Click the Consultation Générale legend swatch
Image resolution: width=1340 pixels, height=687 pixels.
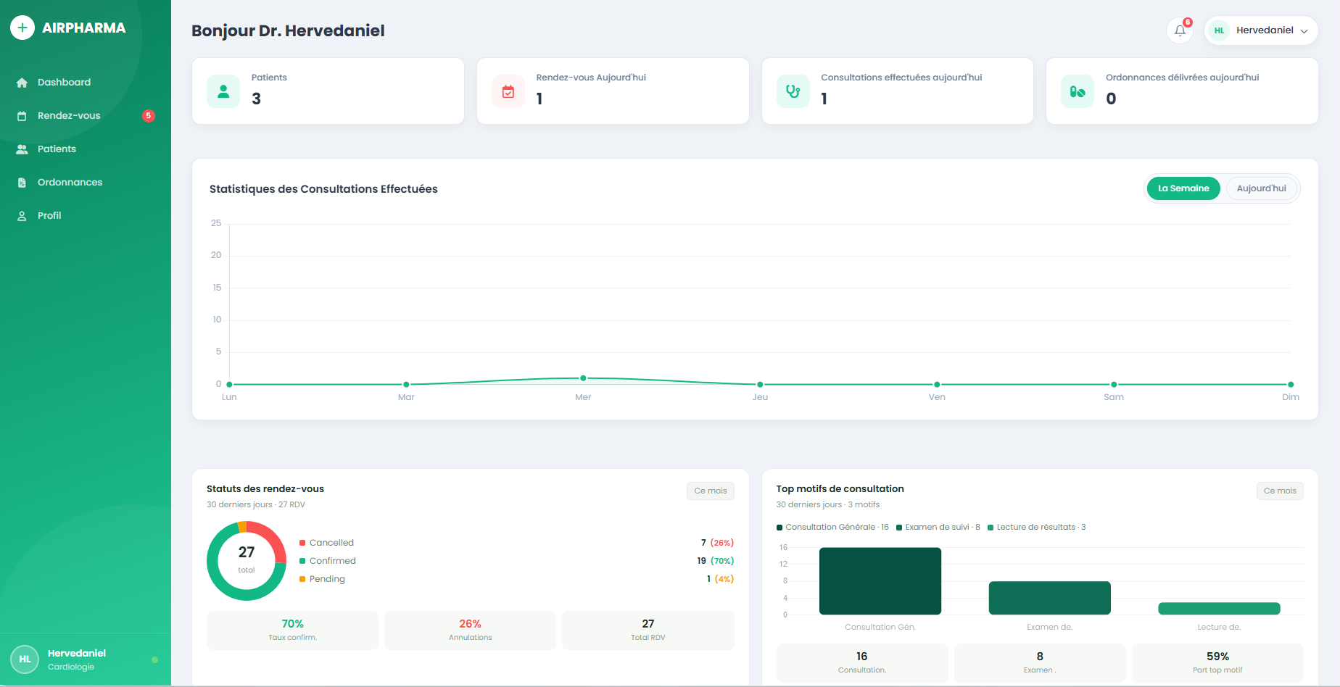click(x=779, y=528)
